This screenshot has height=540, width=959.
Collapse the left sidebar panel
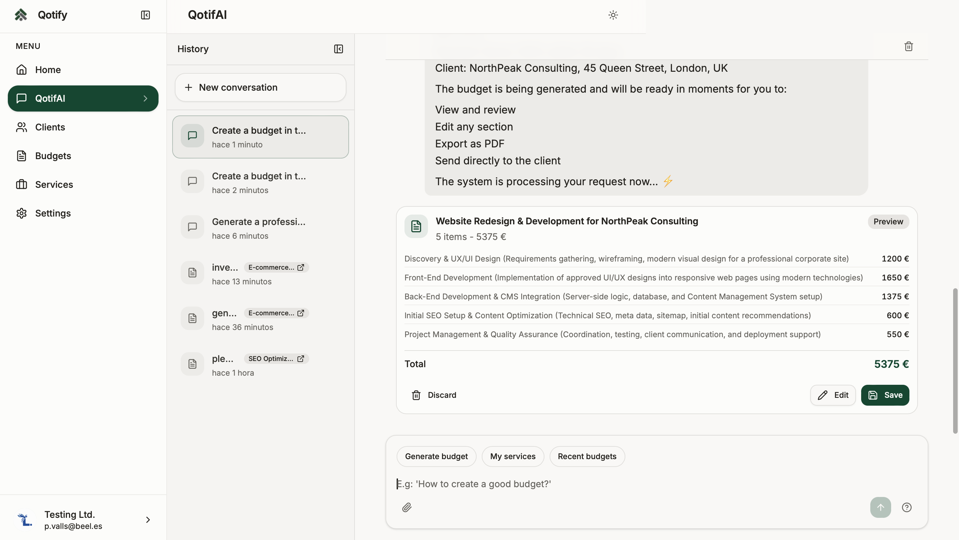[x=145, y=15]
